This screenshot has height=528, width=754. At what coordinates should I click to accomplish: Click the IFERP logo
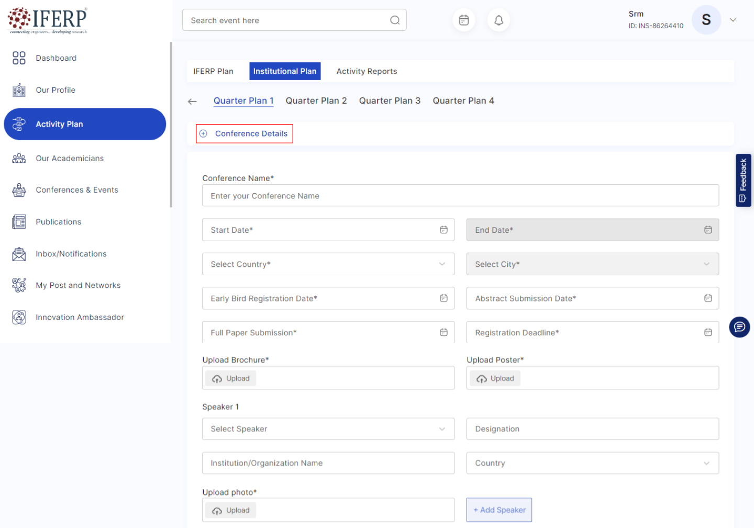coord(48,20)
